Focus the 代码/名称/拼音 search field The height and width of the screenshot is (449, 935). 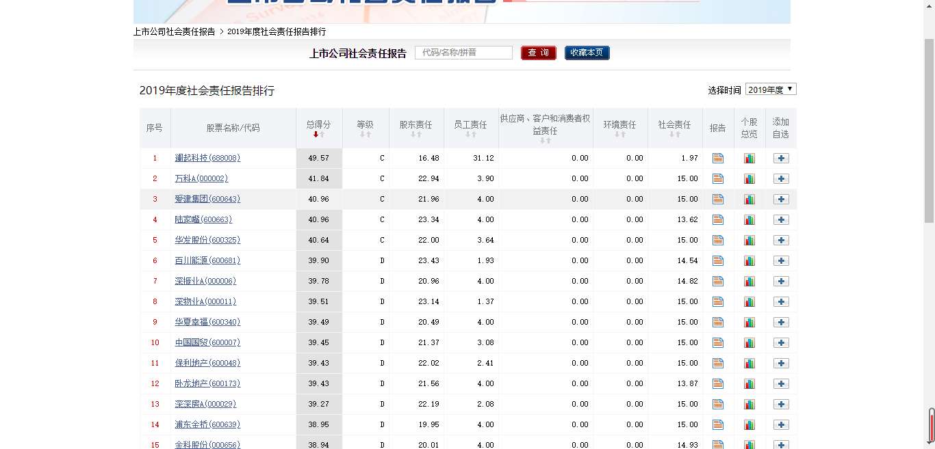pyautogui.click(x=463, y=53)
